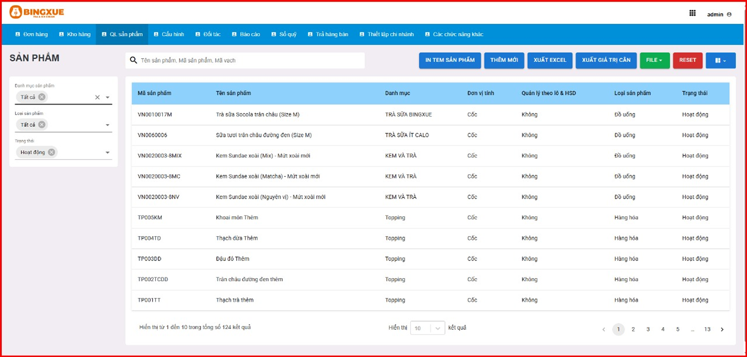Click the admin user avatar icon
The width and height of the screenshot is (747, 357).
coord(729,15)
